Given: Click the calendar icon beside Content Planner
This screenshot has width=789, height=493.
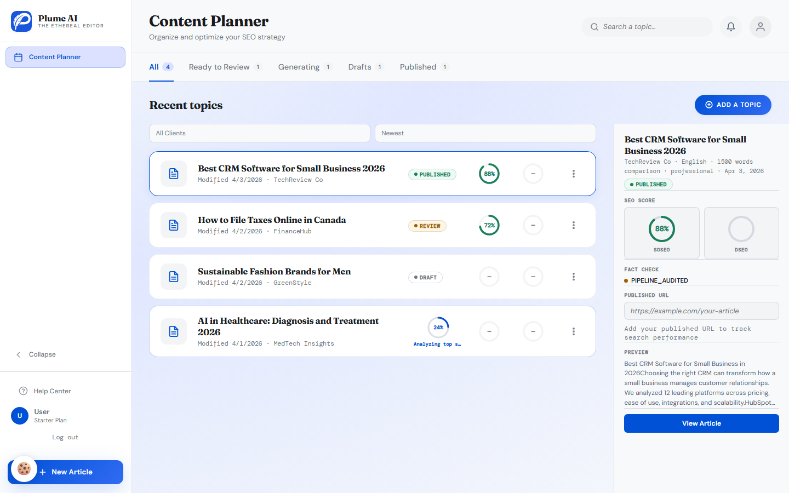Looking at the screenshot, I should click(19, 57).
